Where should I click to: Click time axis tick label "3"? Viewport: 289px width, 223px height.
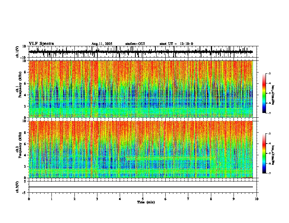coord(97,199)
